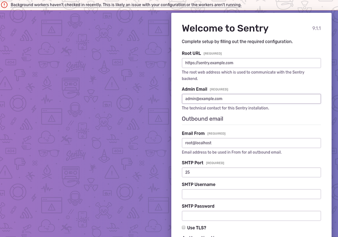Enable the Use TLS? checkbox
The height and width of the screenshot is (237, 338).
tap(183, 228)
